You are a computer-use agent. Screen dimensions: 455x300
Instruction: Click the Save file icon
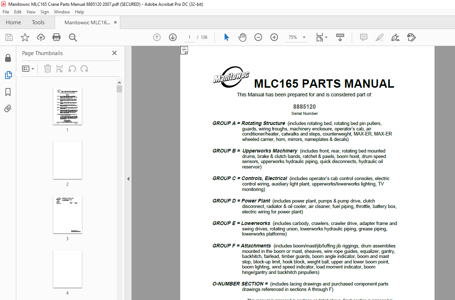click(9, 37)
